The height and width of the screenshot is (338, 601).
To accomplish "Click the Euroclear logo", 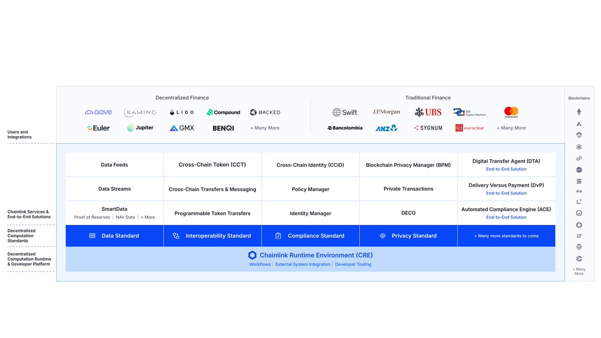I will click(x=469, y=128).
